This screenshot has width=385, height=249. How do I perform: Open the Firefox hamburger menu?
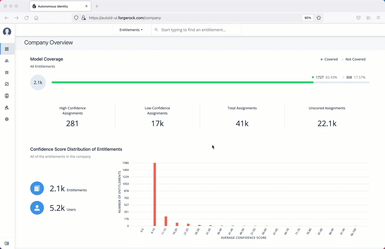pyautogui.click(x=378, y=18)
